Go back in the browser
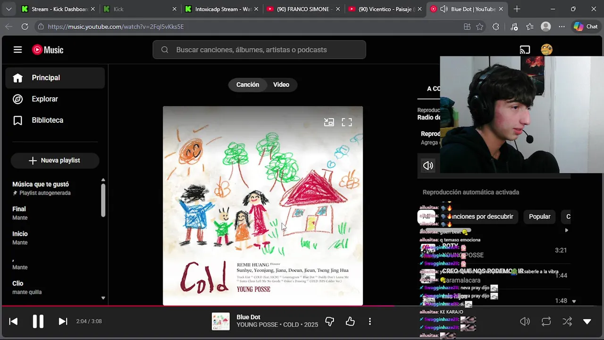604x340 pixels. point(8,27)
